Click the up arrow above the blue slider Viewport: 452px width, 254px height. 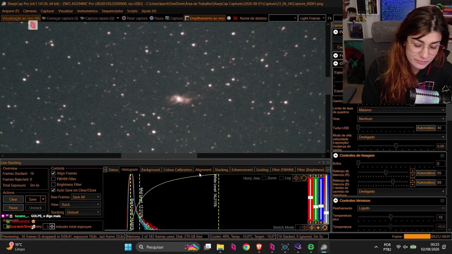(x=321, y=176)
